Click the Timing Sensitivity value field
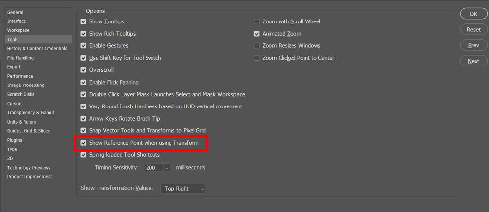This screenshot has height=212, width=489. pyautogui.click(x=152, y=168)
